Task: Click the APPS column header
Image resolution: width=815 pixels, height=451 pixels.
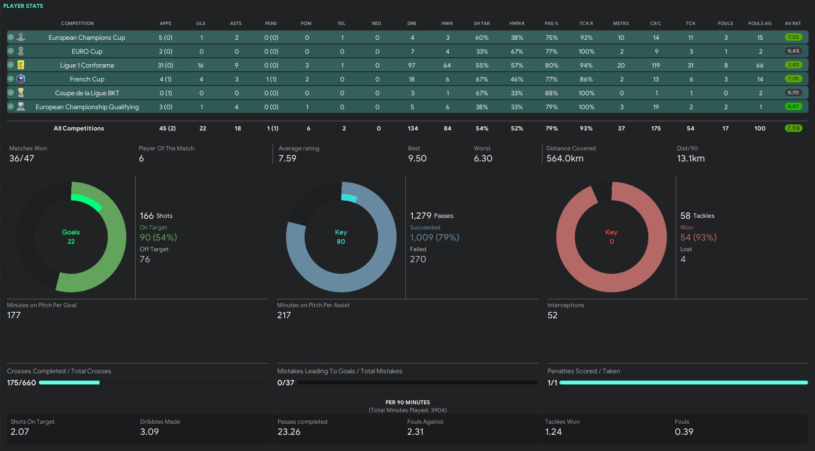Action: coord(165,23)
